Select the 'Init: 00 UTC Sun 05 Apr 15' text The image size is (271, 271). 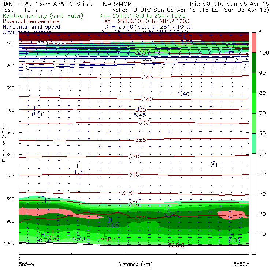229,4
